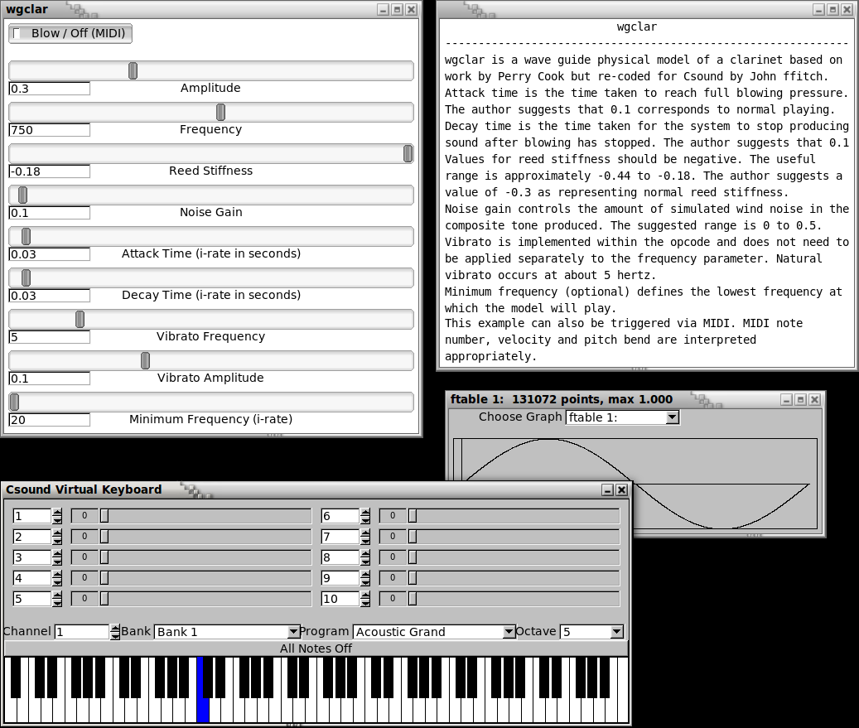Screen dimensions: 859x728
Task: Close the Csound Virtual Keyboard window
Action: 622,490
